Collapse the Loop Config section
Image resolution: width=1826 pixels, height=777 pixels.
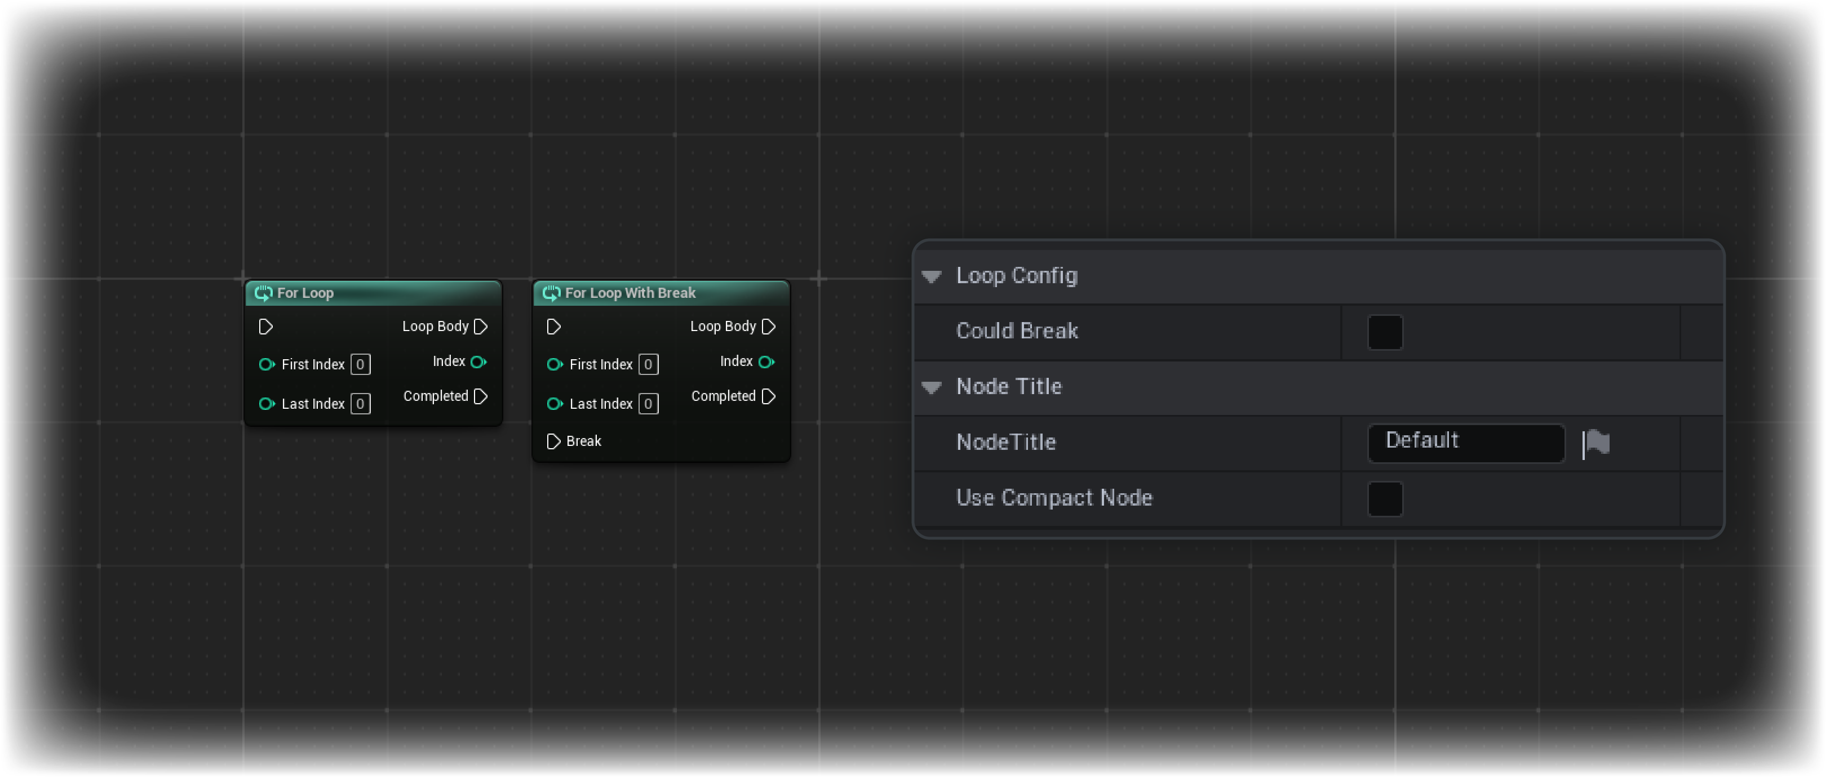pos(932,277)
